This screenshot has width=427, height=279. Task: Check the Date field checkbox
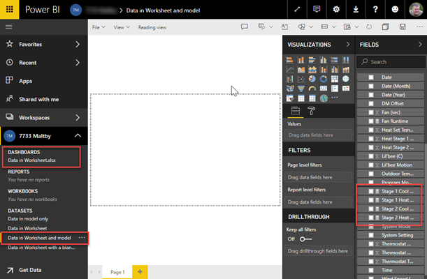[371, 77]
